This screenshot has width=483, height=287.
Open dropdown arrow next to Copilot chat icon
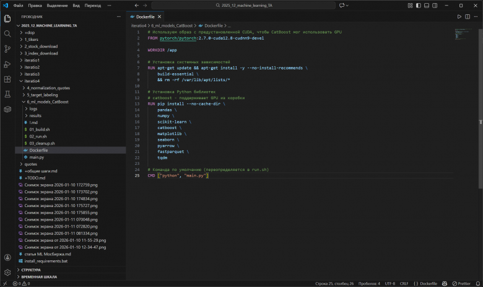point(347,5)
